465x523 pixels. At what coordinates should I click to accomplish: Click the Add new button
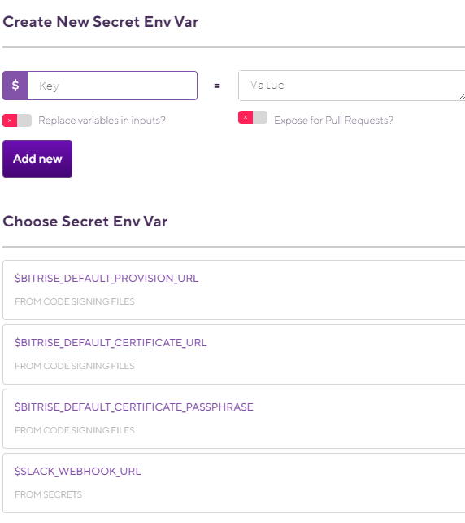pos(37,159)
